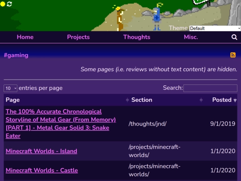Click the table Search input field
This screenshot has width=241, height=181.
[x=210, y=88]
